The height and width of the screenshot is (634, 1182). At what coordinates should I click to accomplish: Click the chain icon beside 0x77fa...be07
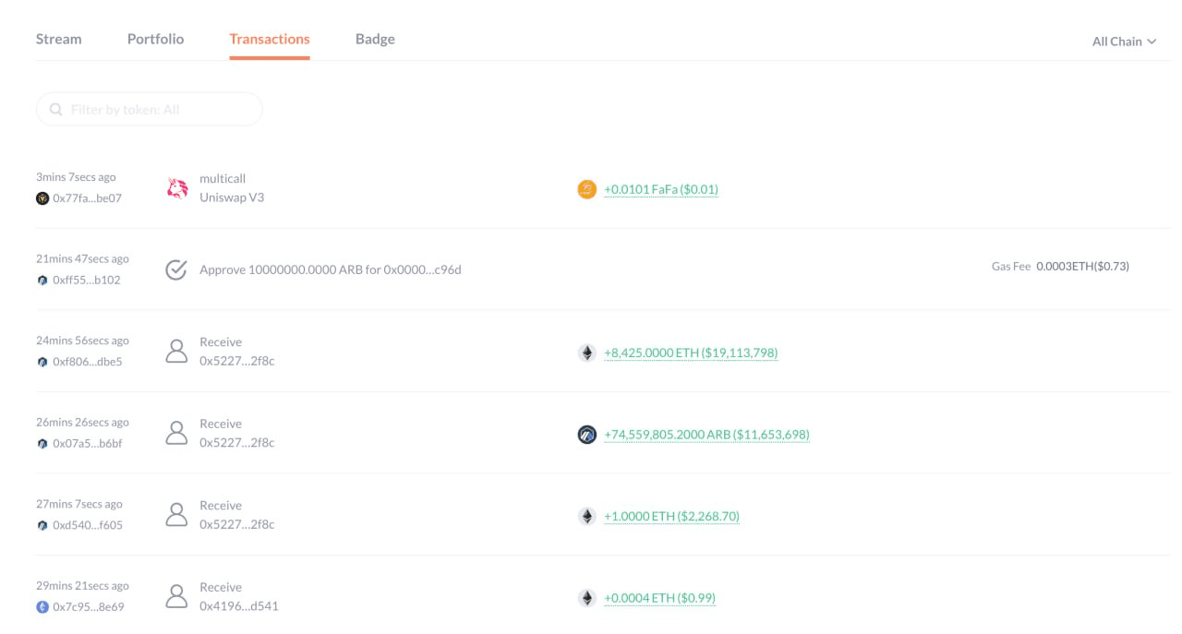click(42, 198)
